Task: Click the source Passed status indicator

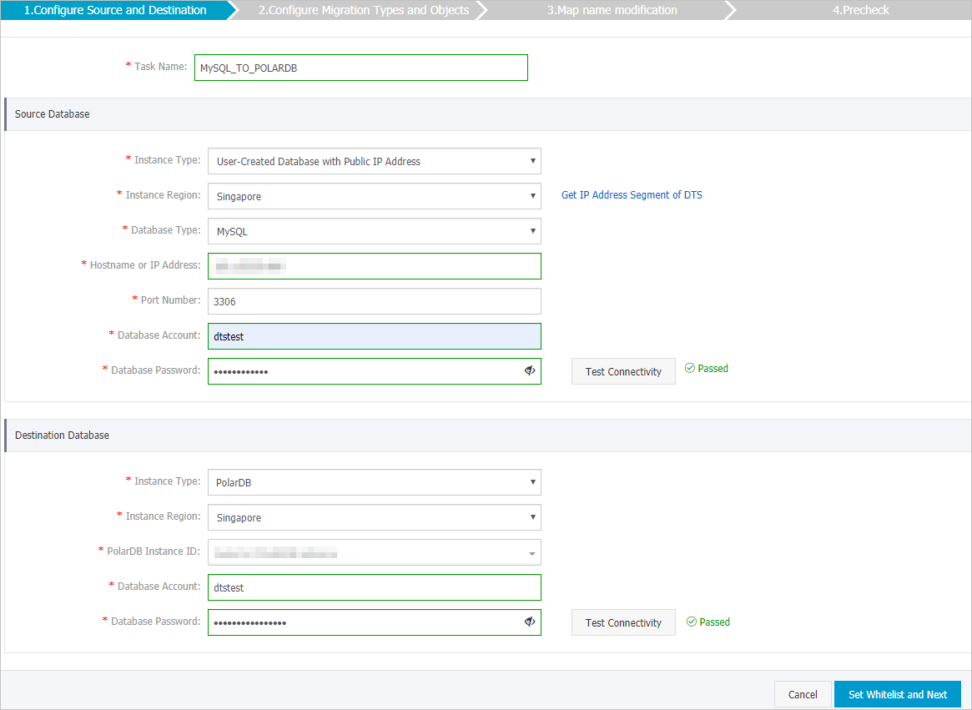Action: point(706,368)
